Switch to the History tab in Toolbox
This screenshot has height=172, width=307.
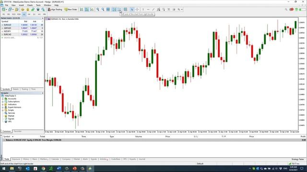click(26, 159)
